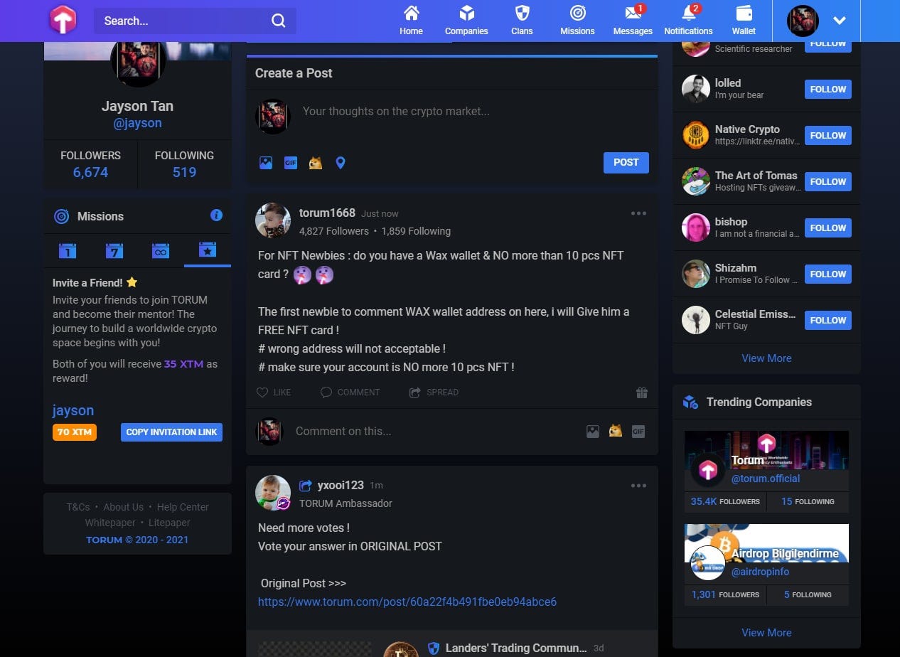Click View More under Trending Companies
This screenshot has width=900, height=657.
click(x=766, y=632)
